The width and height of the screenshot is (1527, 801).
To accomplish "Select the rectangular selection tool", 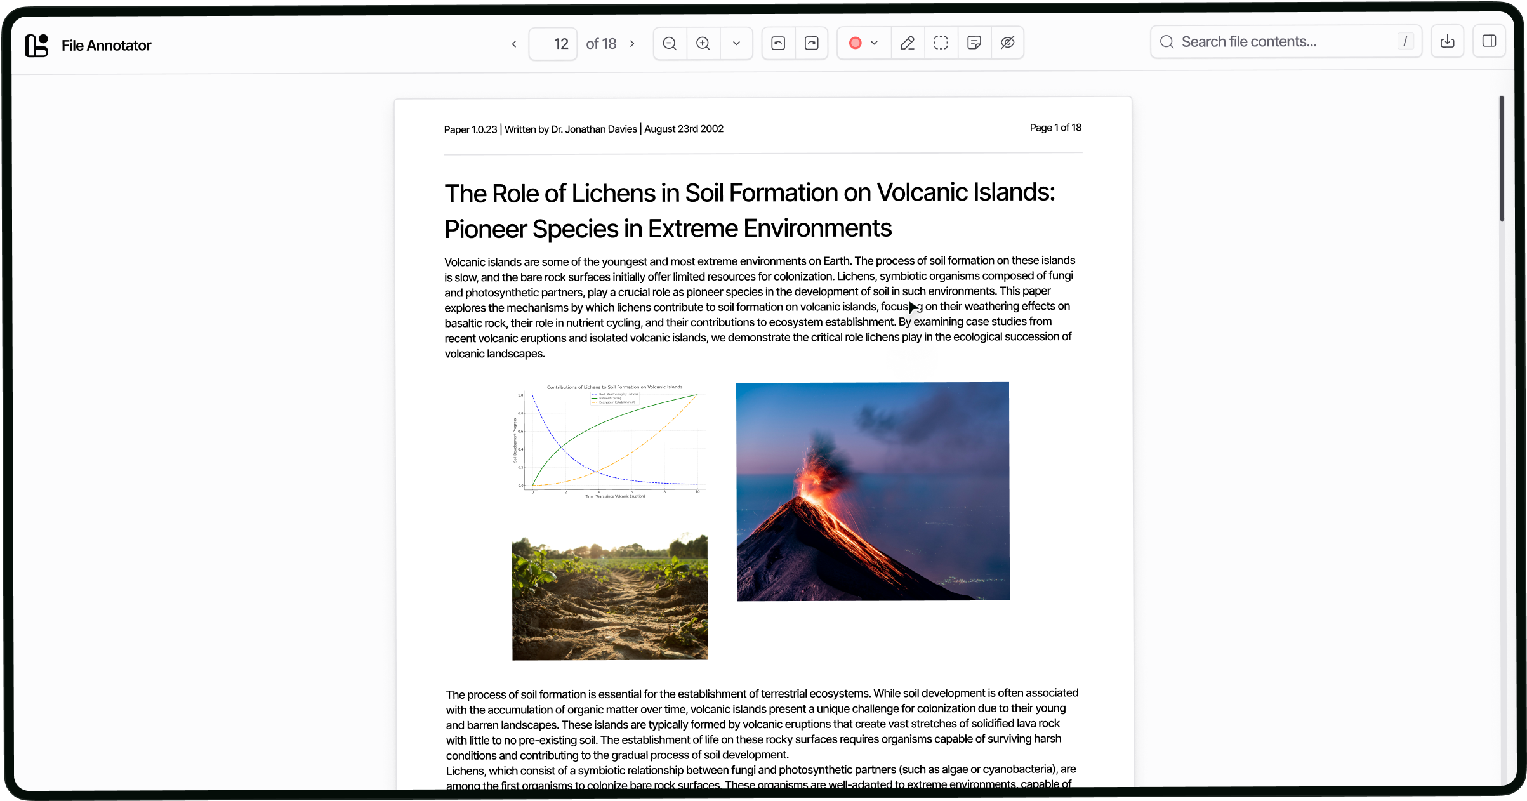I will tap(941, 43).
